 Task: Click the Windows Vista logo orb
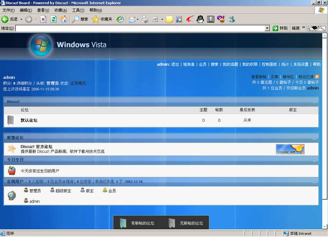[x=41, y=45]
